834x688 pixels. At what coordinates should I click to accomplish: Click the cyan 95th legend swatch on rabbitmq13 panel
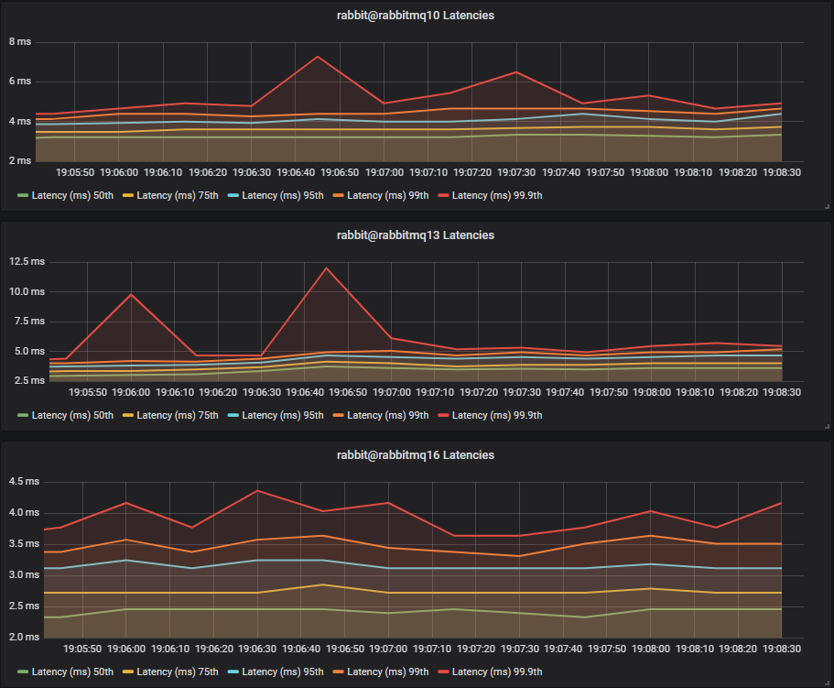232,415
